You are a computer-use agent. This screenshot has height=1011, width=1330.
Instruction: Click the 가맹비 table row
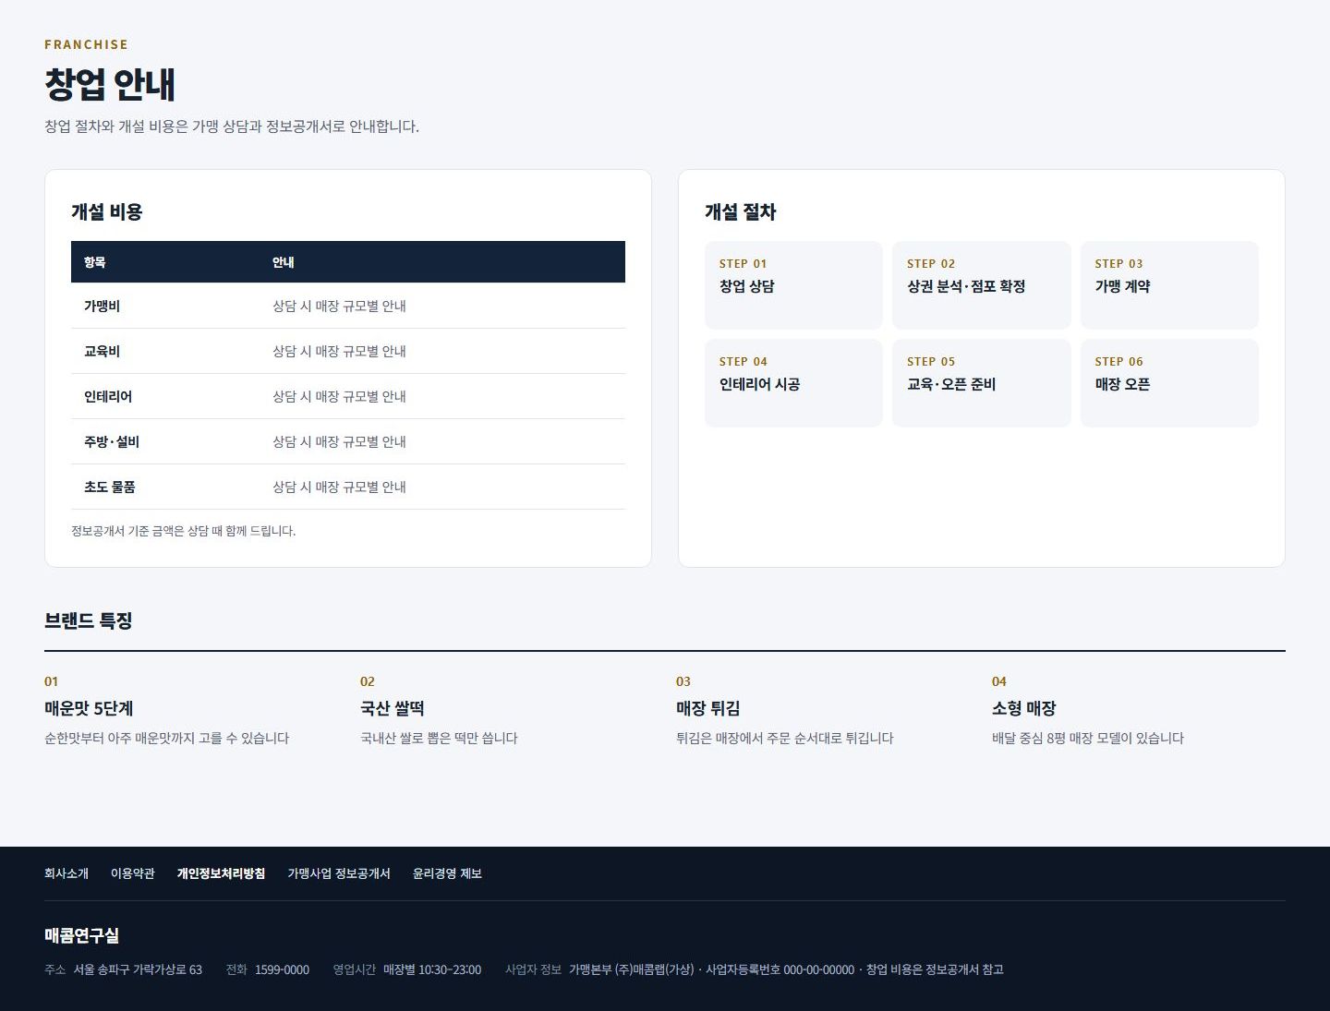[348, 306]
